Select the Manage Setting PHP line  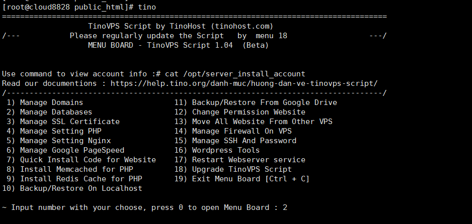coord(54,132)
